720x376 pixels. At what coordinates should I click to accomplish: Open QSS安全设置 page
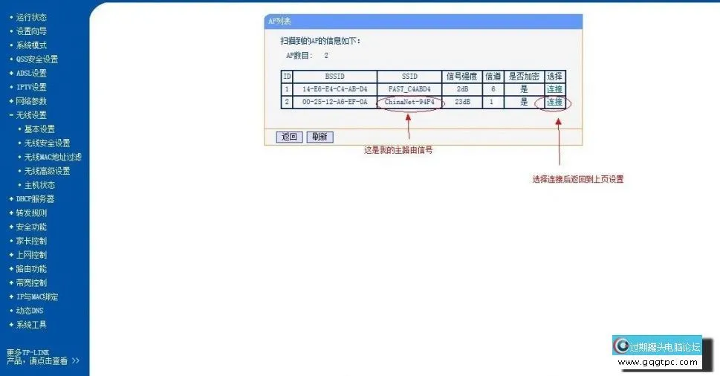(36, 59)
